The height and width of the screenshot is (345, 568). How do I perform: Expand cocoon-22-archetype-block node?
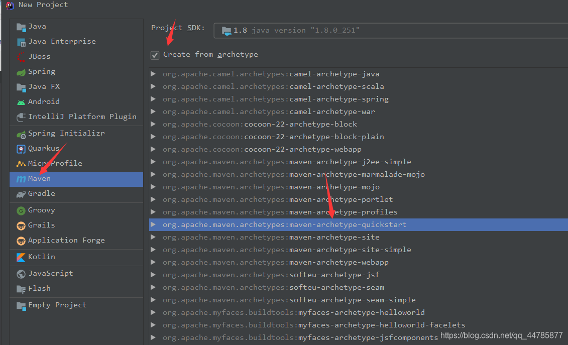pyautogui.click(x=153, y=124)
